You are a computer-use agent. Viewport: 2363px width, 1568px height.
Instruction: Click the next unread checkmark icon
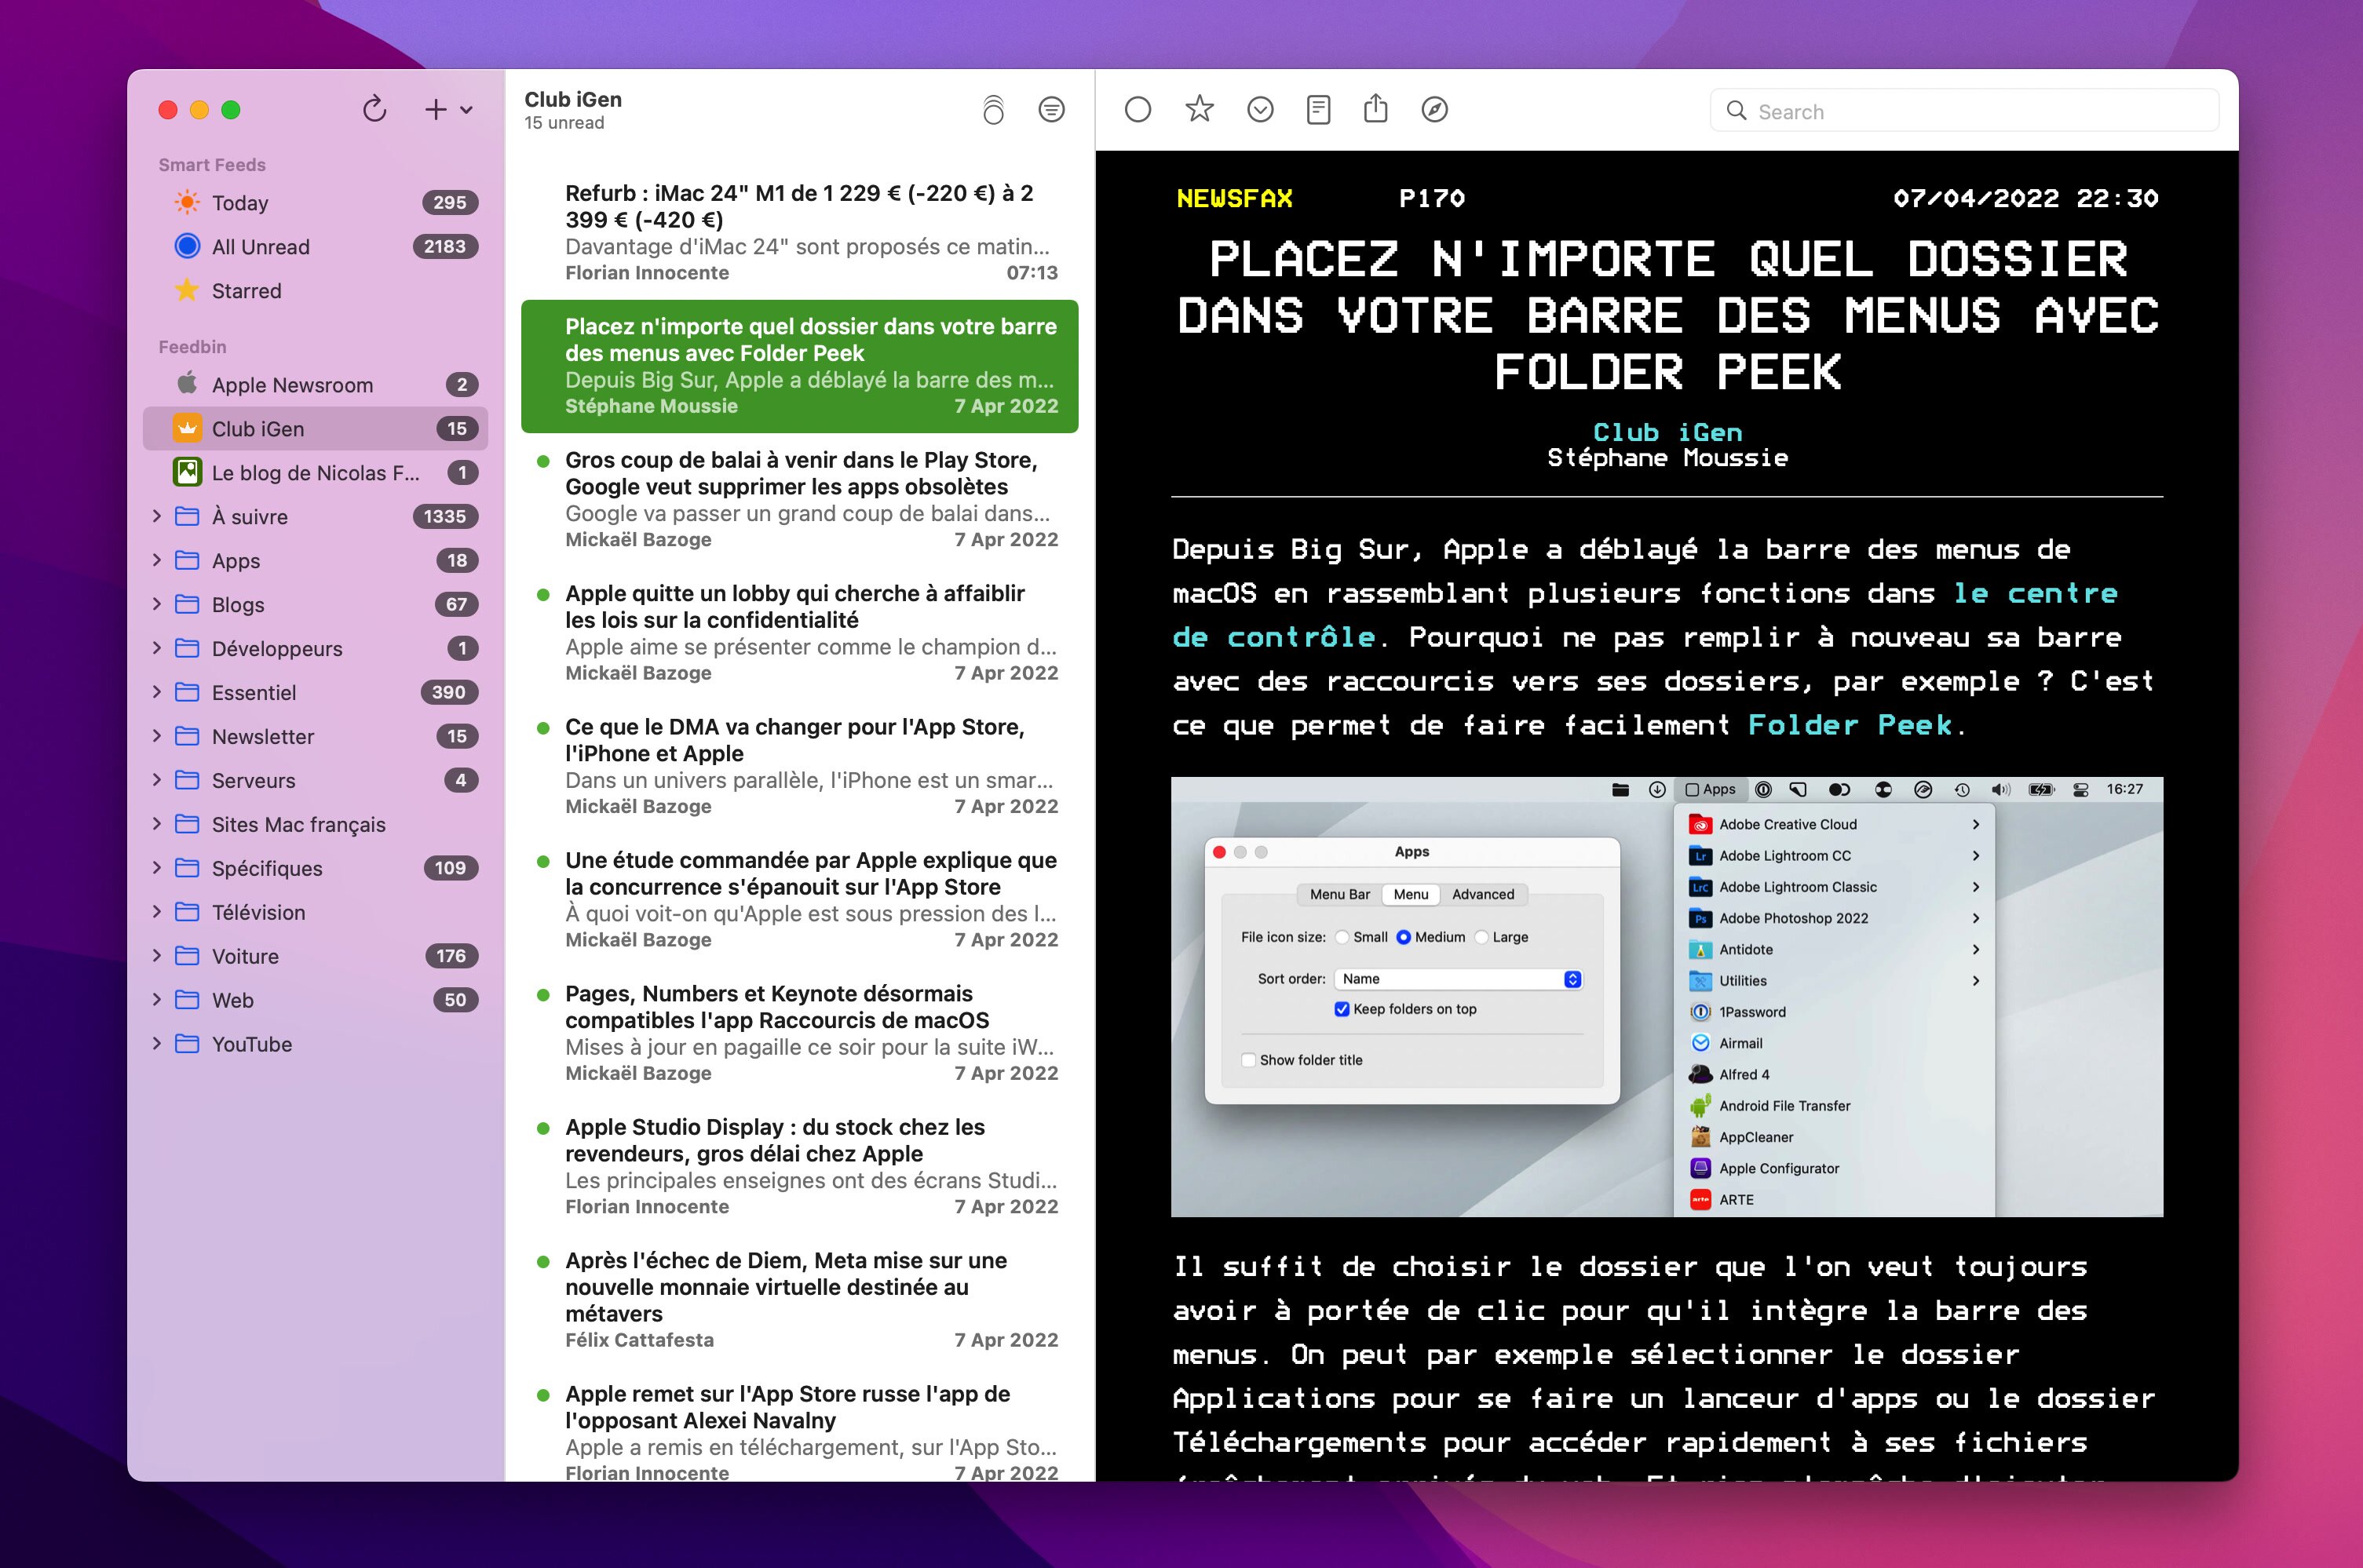pos(1259,109)
